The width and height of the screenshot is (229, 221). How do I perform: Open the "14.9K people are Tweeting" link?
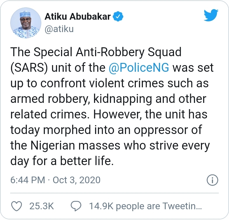(146, 206)
